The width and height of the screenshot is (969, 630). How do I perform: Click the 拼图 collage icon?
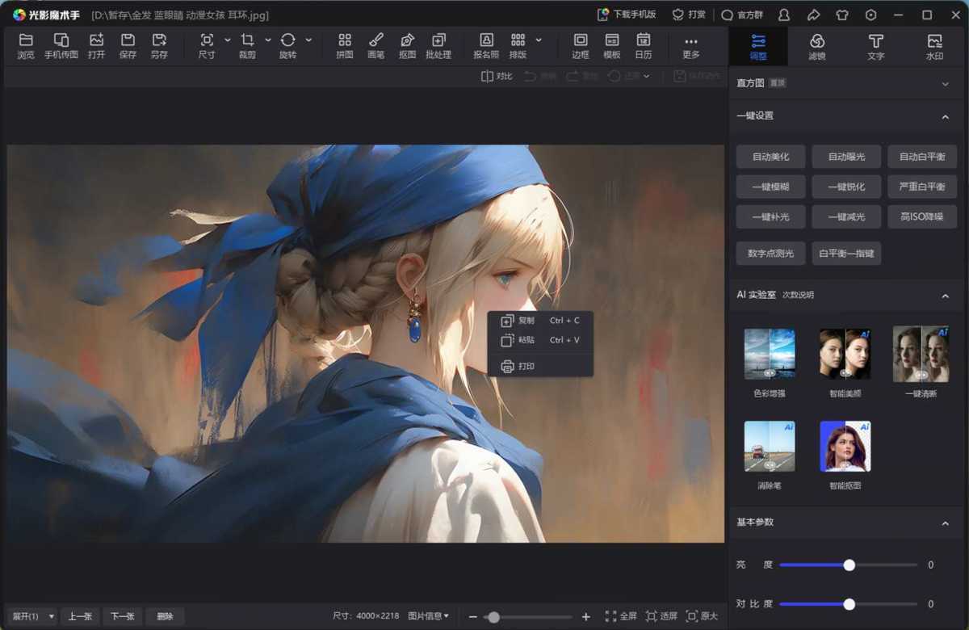pos(344,45)
